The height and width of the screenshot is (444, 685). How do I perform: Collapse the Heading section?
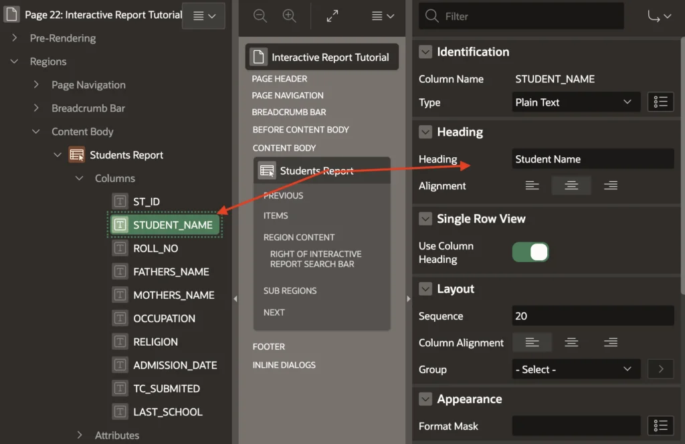point(425,132)
